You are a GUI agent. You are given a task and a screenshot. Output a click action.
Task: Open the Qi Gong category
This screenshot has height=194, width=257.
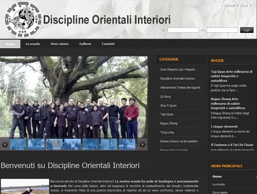[x=166, y=97]
